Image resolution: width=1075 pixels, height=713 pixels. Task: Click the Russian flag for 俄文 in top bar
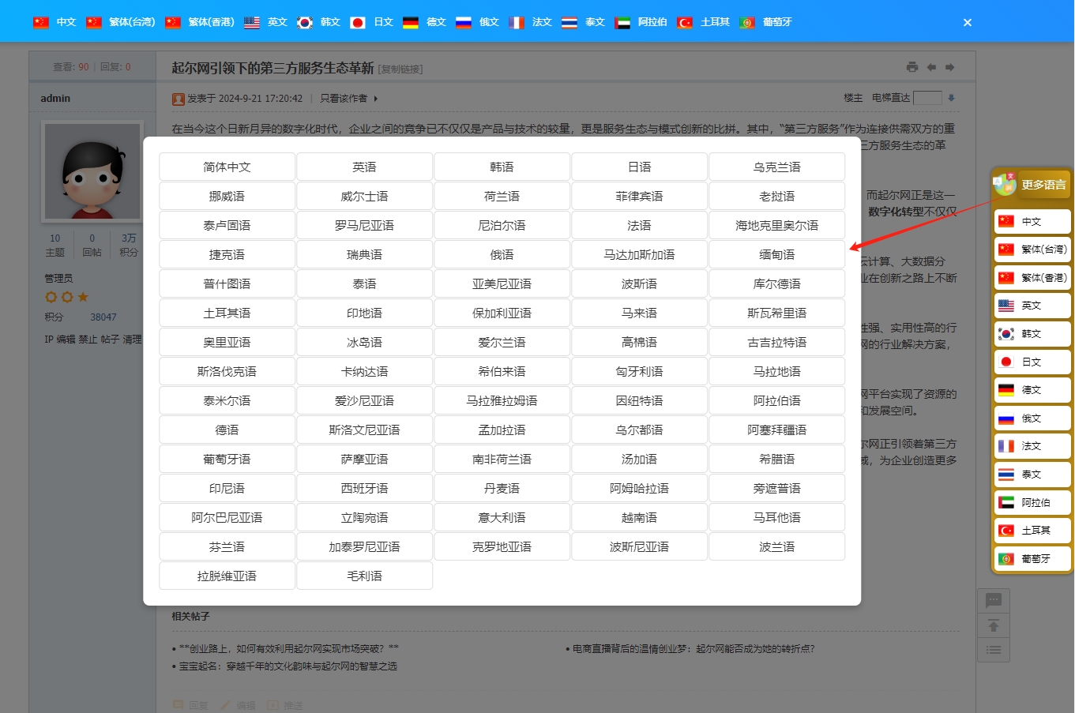tap(464, 22)
